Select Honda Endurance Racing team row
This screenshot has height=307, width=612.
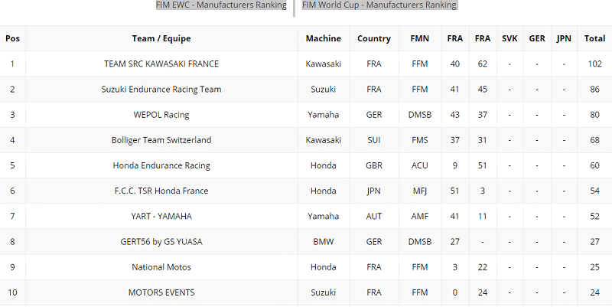click(x=161, y=165)
